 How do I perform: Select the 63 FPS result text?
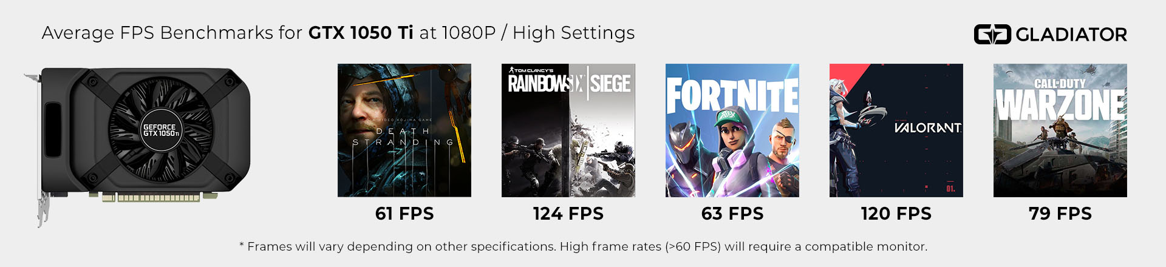(x=732, y=214)
